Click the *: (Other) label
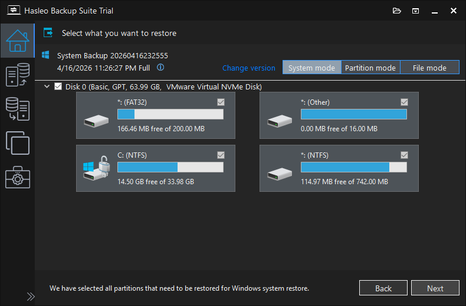 click(315, 102)
